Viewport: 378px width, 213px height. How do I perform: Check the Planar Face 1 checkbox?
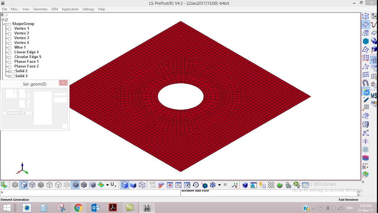[10, 62]
